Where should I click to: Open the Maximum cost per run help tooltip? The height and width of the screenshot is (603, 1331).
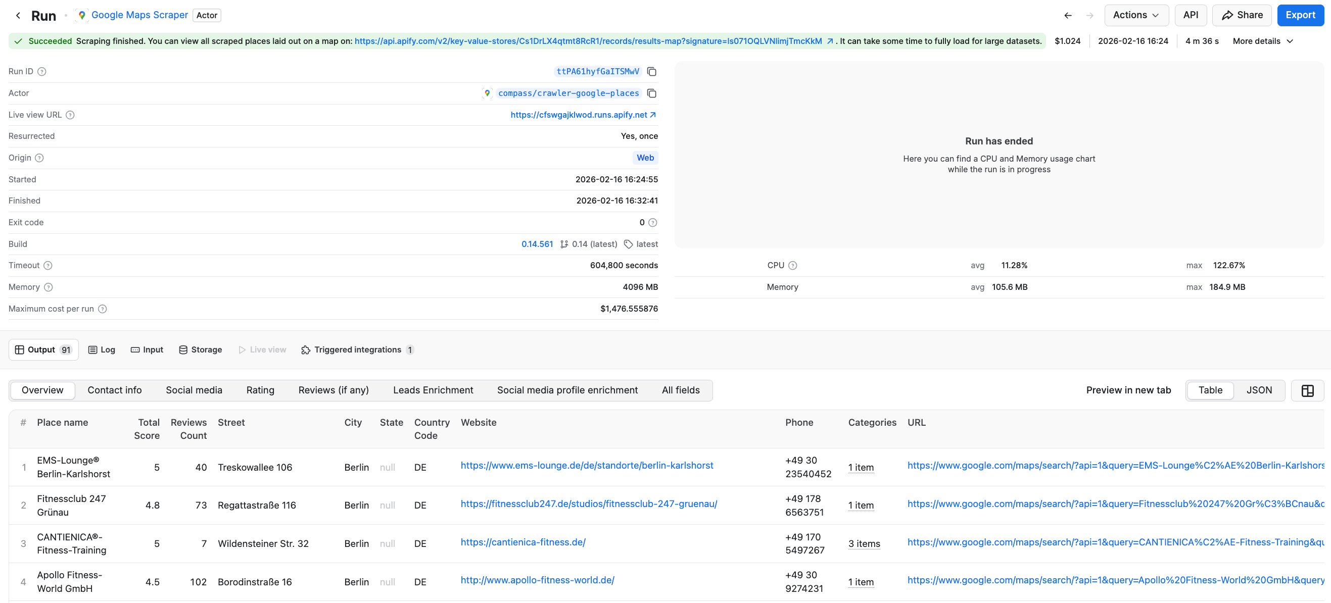click(102, 309)
